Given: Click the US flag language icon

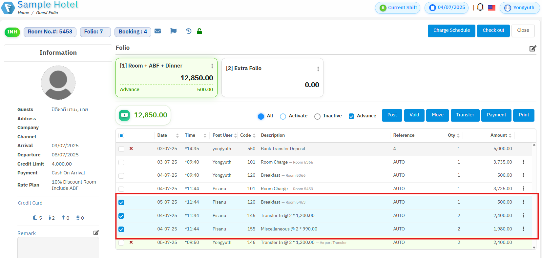Looking at the screenshot, I should pyautogui.click(x=491, y=8).
